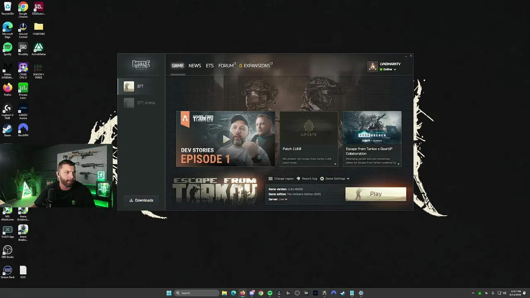Click the Report bug icon
The width and height of the screenshot is (530, 298).
click(x=298, y=179)
